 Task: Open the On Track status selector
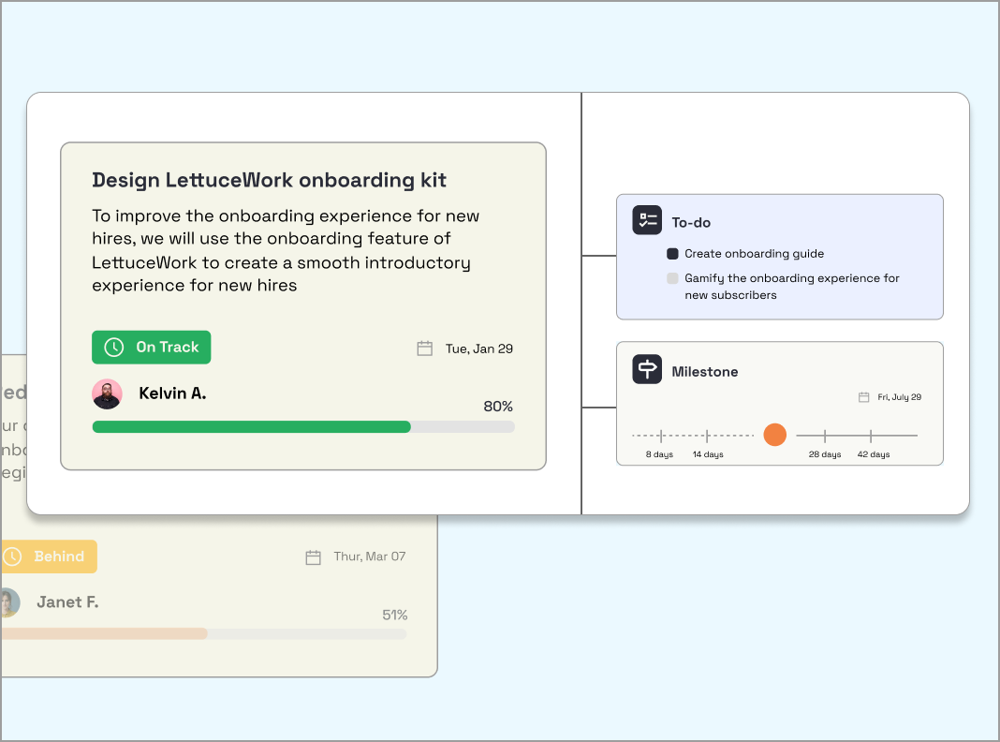pyautogui.click(x=151, y=347)
